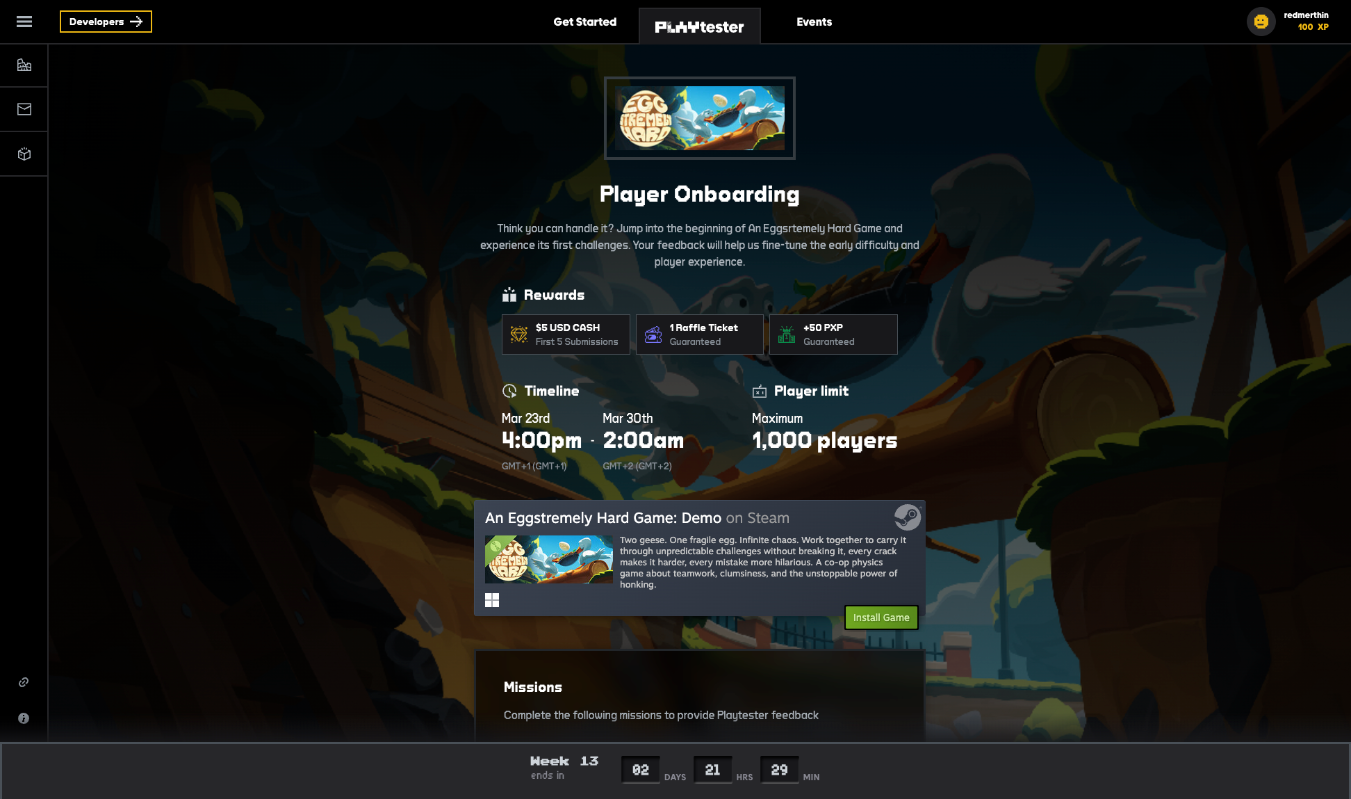Select the Get Started tab
The height and width of the screenshot is (799, 1351).
tap(585, 22)
